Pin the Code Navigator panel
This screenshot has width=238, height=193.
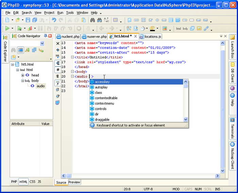(45, 36)
